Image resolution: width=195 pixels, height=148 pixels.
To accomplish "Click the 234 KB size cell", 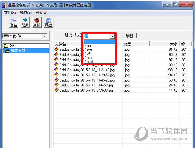I will pos(172,75).
